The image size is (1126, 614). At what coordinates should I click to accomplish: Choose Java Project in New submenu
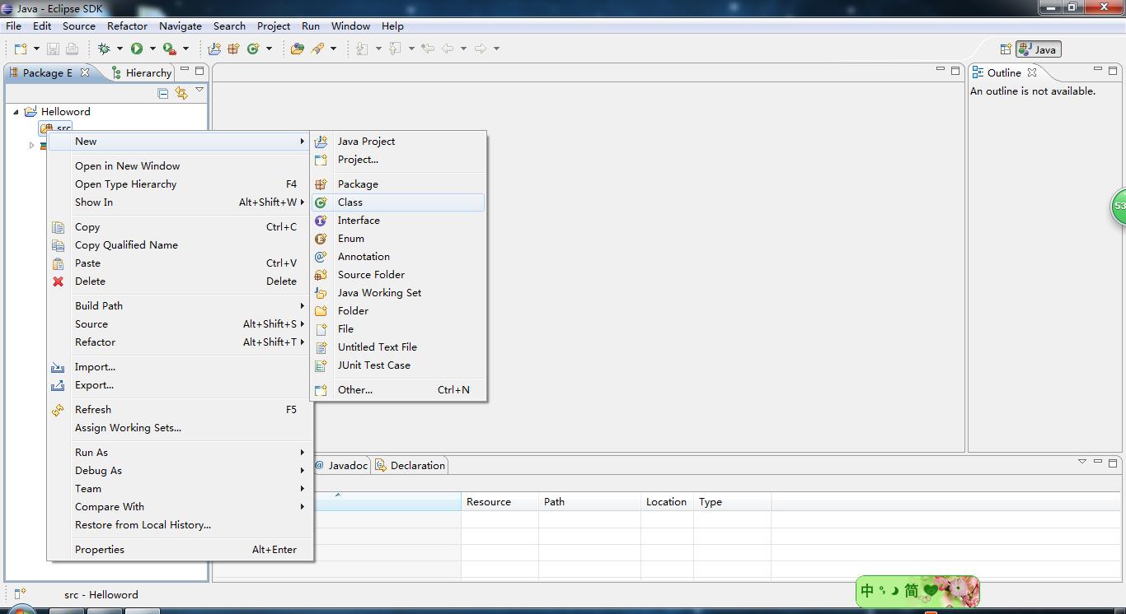pyautogui.click(x=398, y=141)
